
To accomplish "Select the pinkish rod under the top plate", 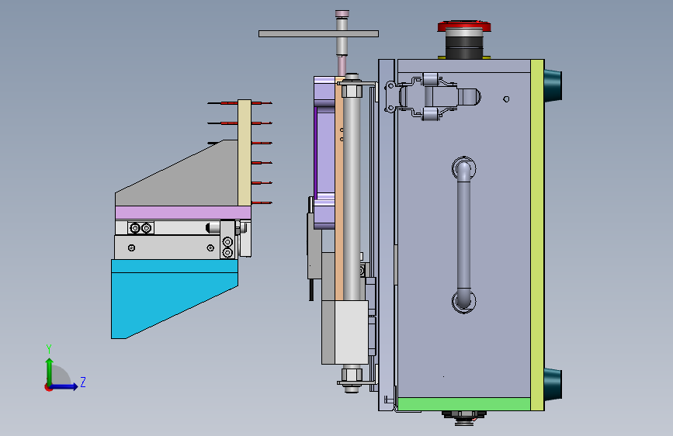I will [342, 67].
